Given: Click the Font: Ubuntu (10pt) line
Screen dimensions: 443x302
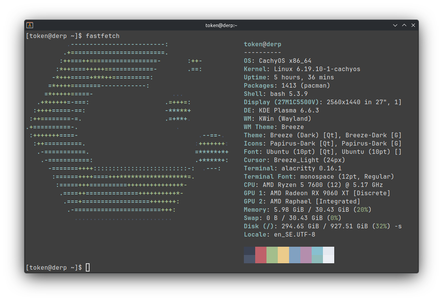Looking at the screenshot, I should pos(323,152).
